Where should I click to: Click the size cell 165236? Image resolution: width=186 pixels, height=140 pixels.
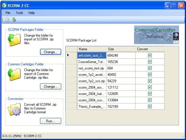[x=121, y=62]
